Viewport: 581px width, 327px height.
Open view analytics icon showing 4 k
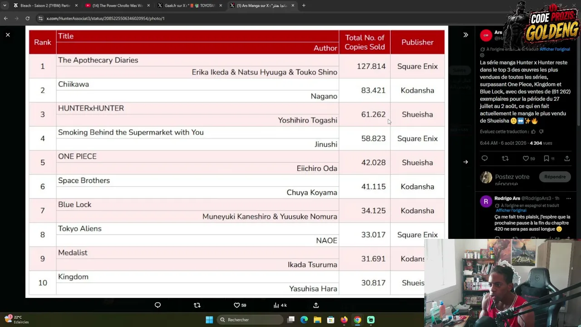pyautogui.click(x=280, y=305)
